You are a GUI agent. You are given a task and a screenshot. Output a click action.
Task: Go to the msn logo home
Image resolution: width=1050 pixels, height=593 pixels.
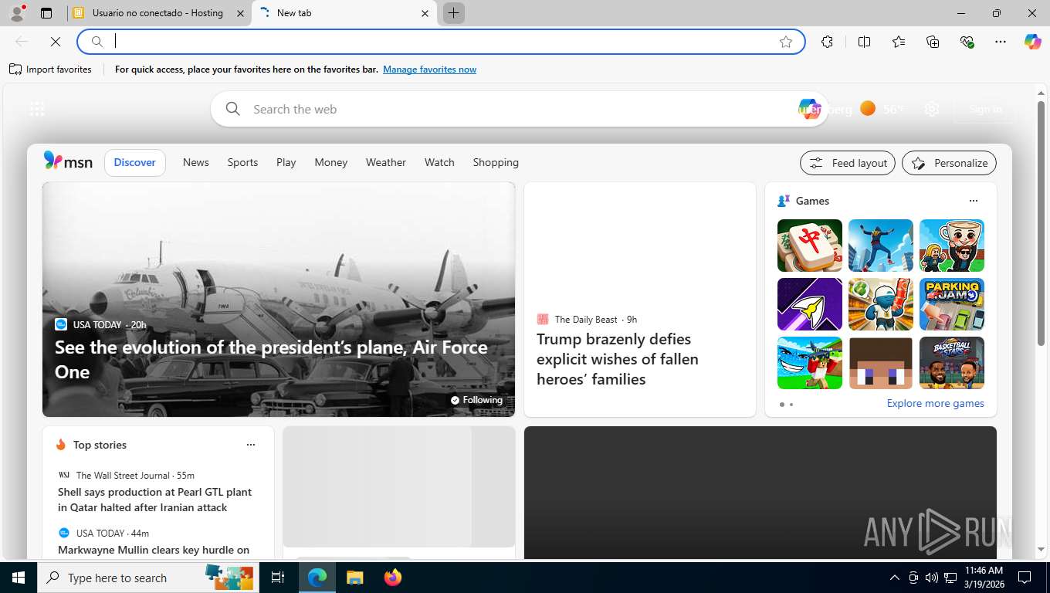click(x=68, y=161)
